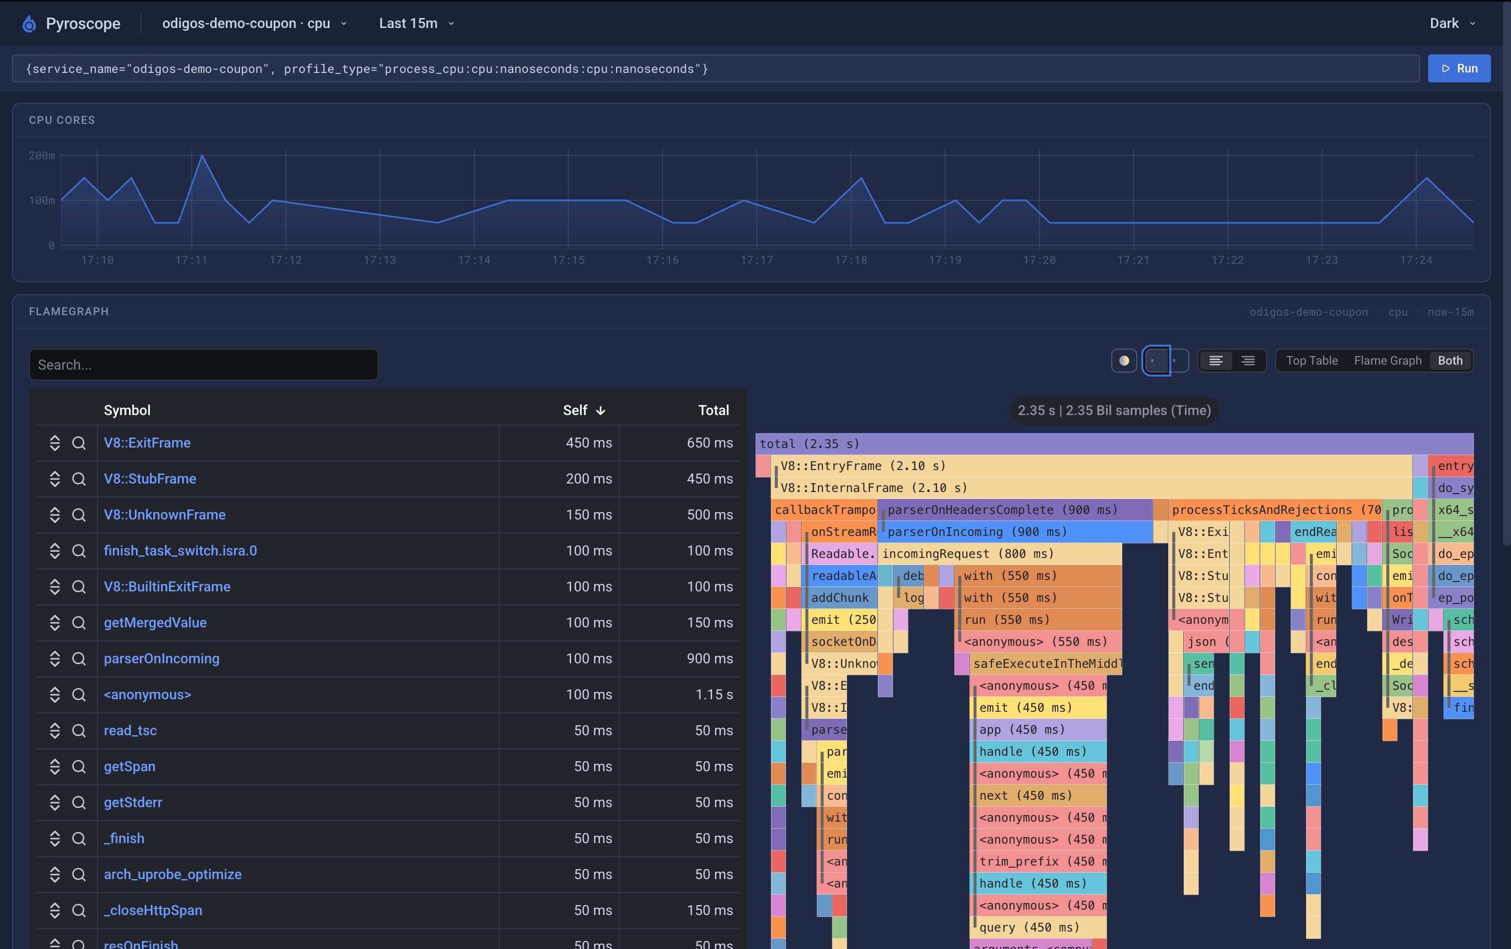The width and height of the screenshot is (1511, 949).
Task: Click the query (450 ms) flame bar
Action: pos(1038,927)
